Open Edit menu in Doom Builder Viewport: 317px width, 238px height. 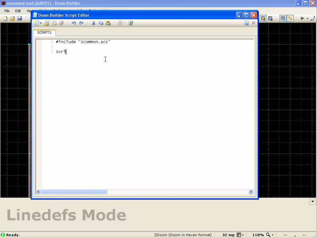click(x=18, y=11)
